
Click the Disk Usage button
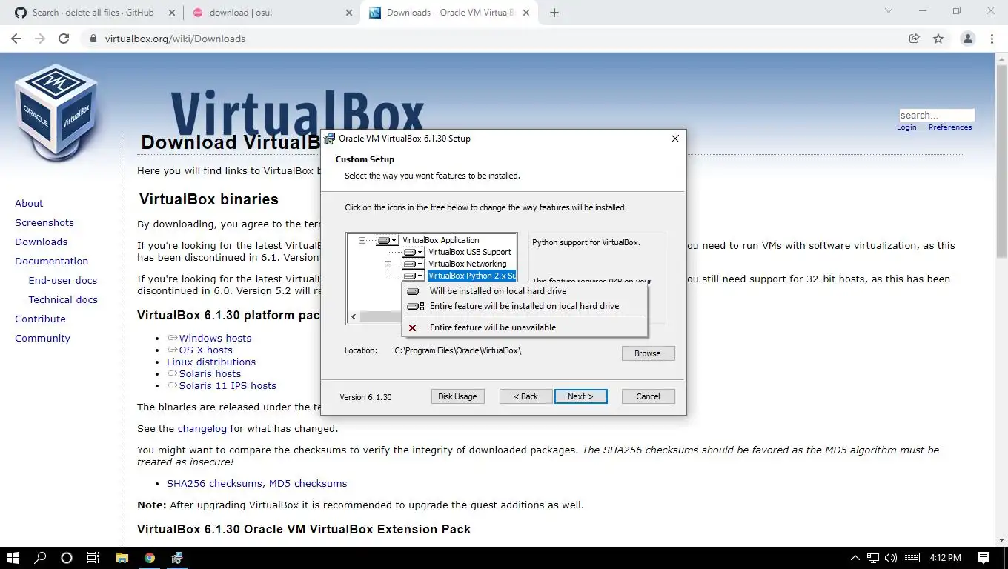click(x=457, y=396)
